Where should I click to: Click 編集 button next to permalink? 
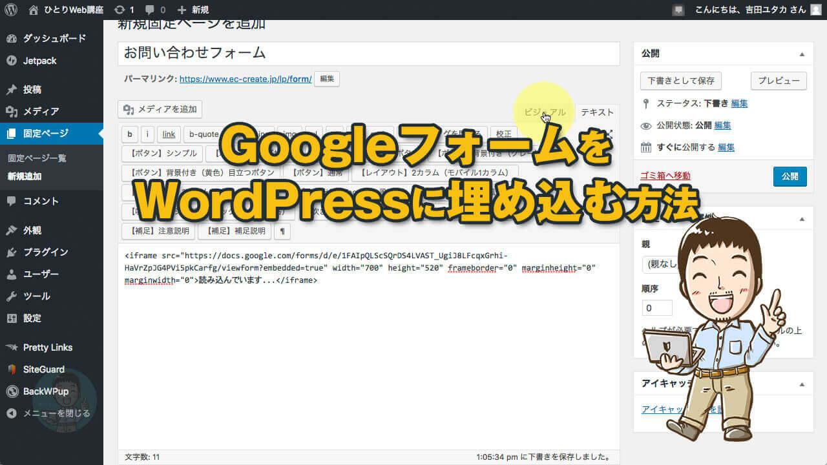pos(327,79)
